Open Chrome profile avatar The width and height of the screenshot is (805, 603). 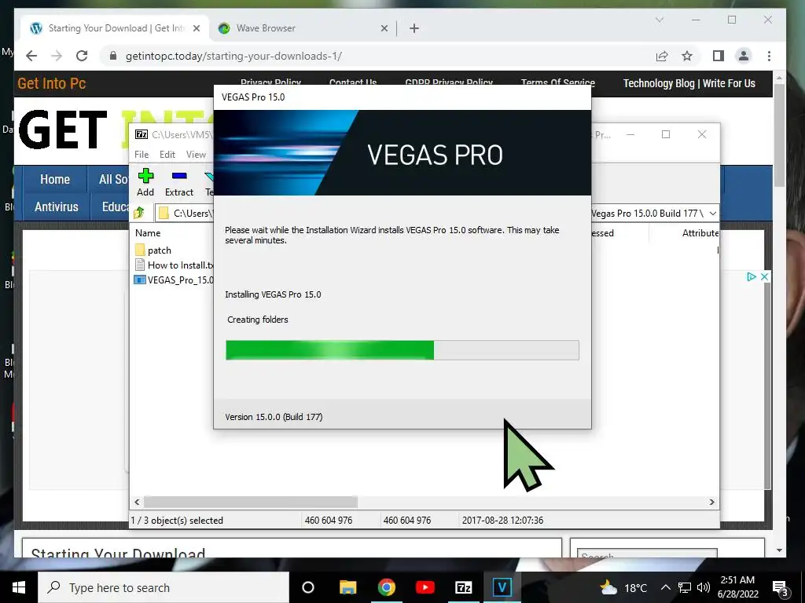point(744,56)
